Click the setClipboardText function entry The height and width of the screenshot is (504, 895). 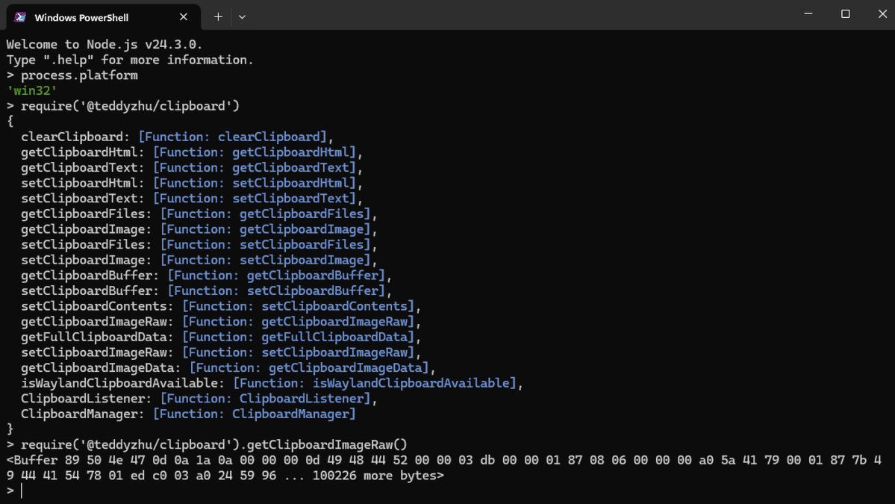tap(192, 199)
